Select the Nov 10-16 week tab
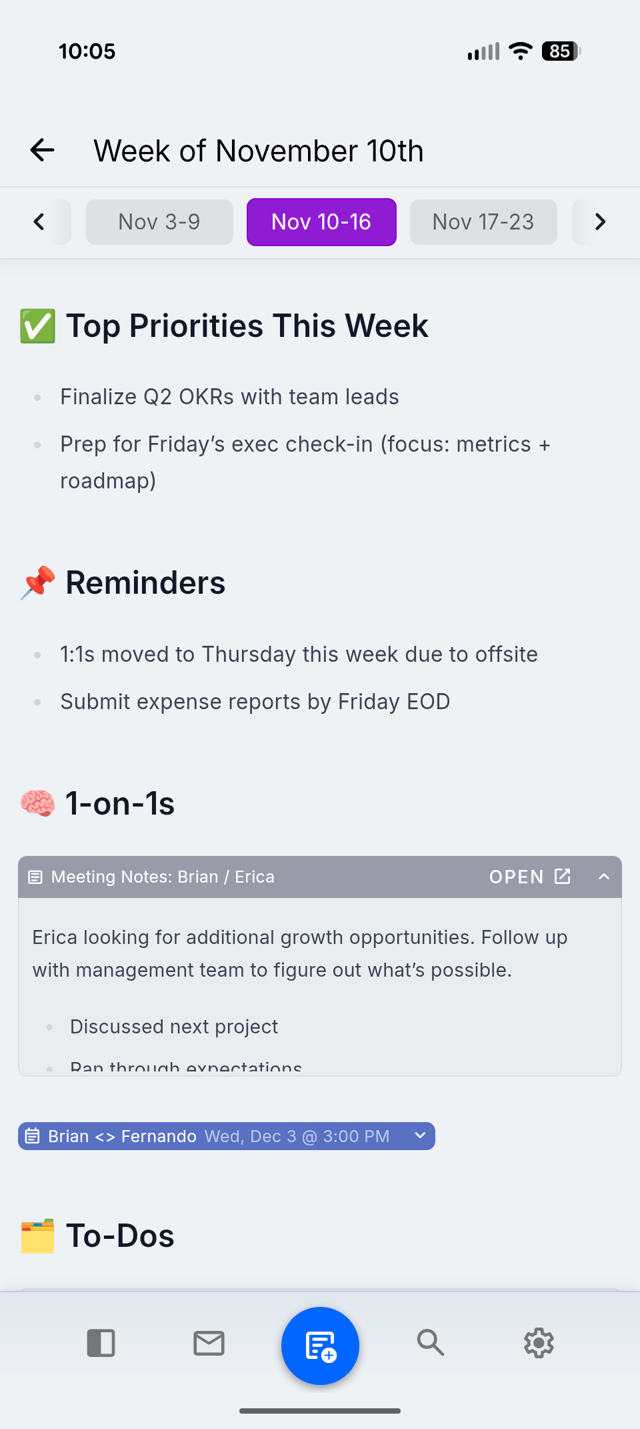Image resolution: width=640 pixels, height=1429 pixels. (x=321, y=221)
